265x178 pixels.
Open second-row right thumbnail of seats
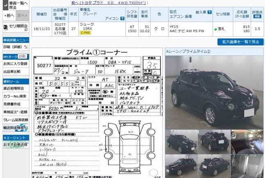point(247,166)
